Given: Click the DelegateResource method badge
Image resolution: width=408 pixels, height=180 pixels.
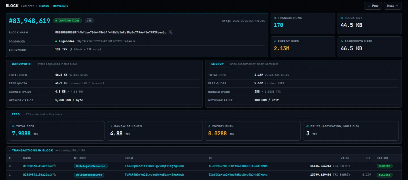Looking at the screenshot, I should point(89,175).
